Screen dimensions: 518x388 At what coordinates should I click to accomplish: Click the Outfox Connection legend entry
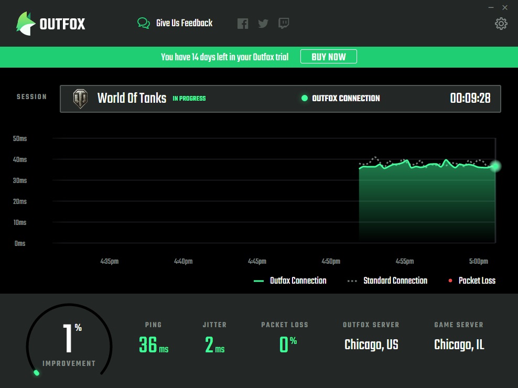pos(290,281)
